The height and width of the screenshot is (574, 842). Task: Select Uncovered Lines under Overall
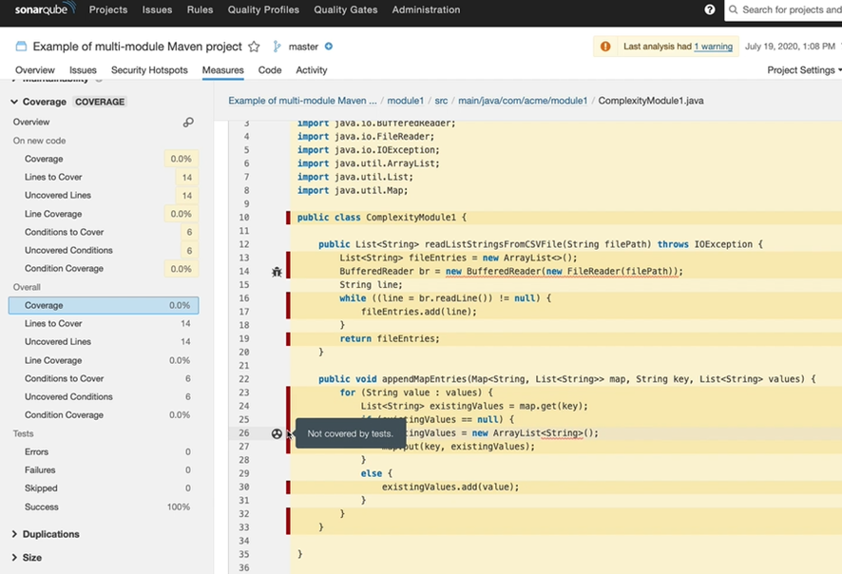tap(58, 342)
